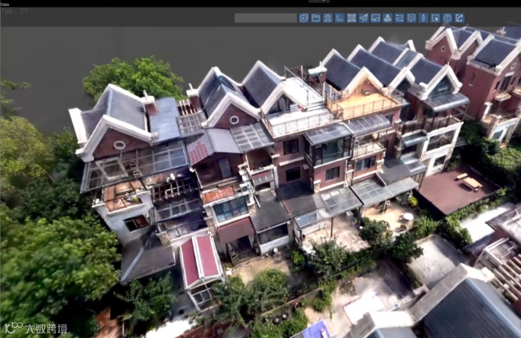
Task: Click the winding path route icon
Action: click(x=399, y=18)
